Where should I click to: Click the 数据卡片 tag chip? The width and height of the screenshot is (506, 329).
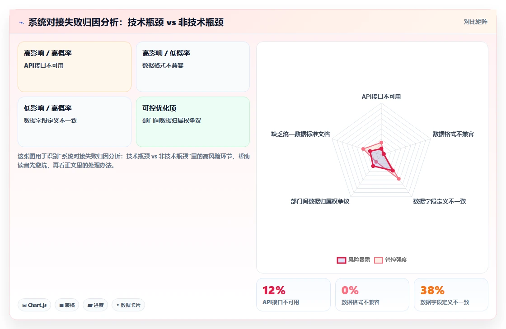tap(128, 305)
